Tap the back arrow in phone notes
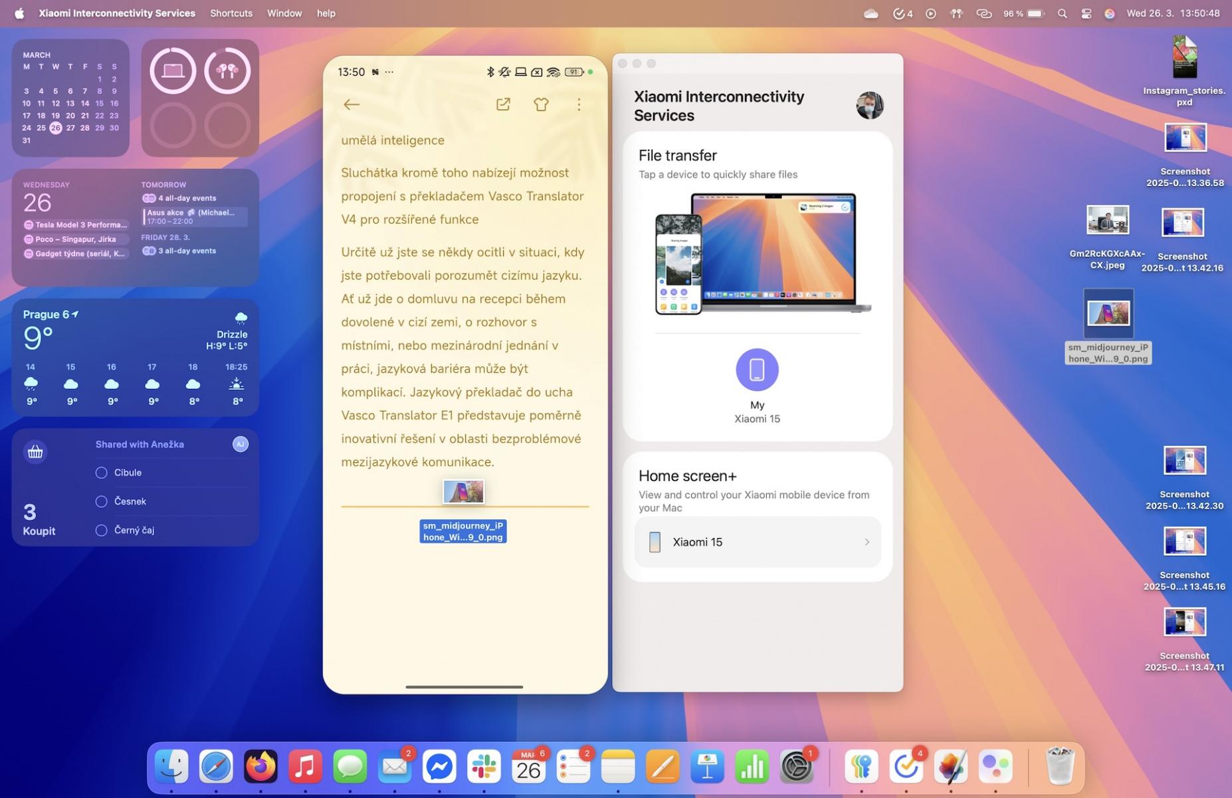Image resolution: width=1232 pixels, height=798 pixels. [x=352, y=104]
